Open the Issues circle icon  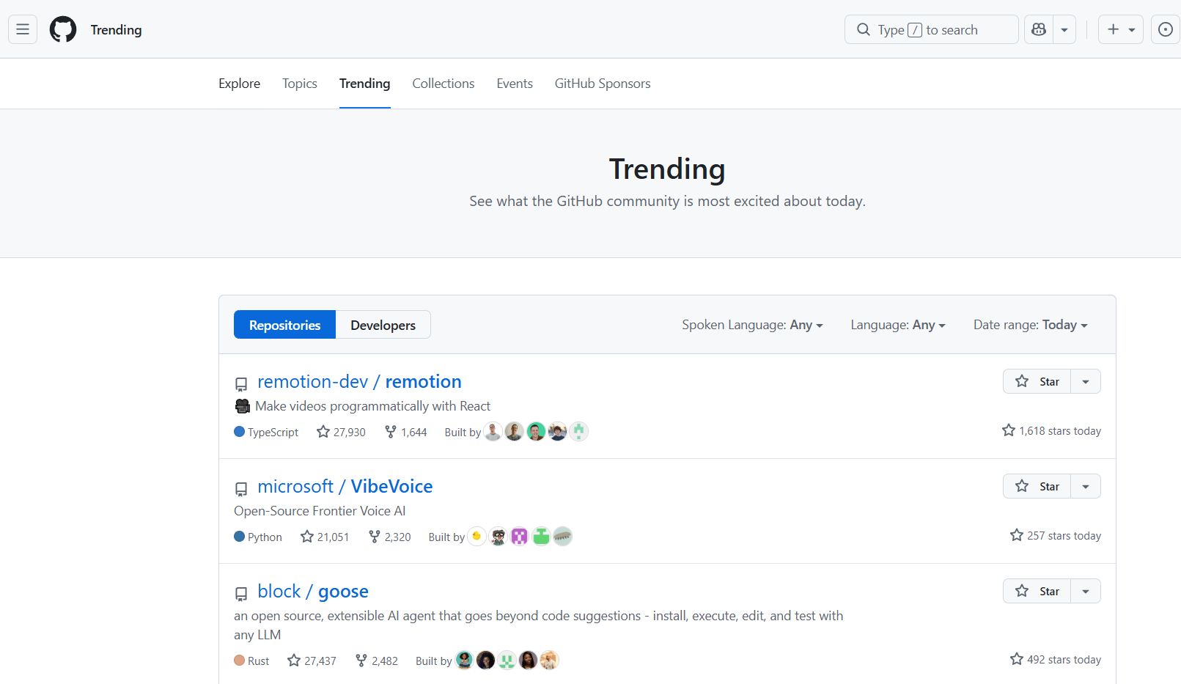coord(1166,29)
